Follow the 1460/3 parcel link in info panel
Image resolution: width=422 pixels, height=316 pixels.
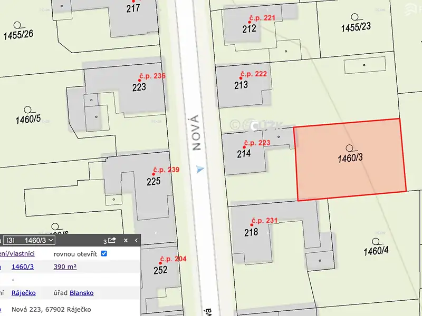tap(23, 266)
